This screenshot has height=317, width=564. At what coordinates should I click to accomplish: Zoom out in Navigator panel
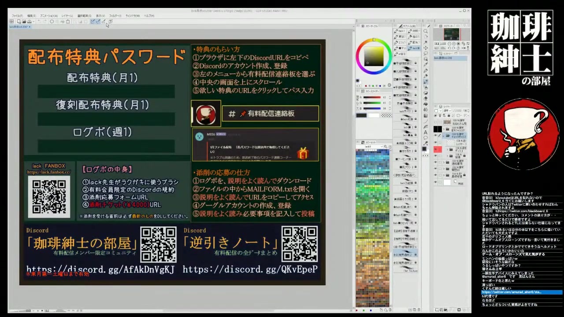click(x=449, y=44)
